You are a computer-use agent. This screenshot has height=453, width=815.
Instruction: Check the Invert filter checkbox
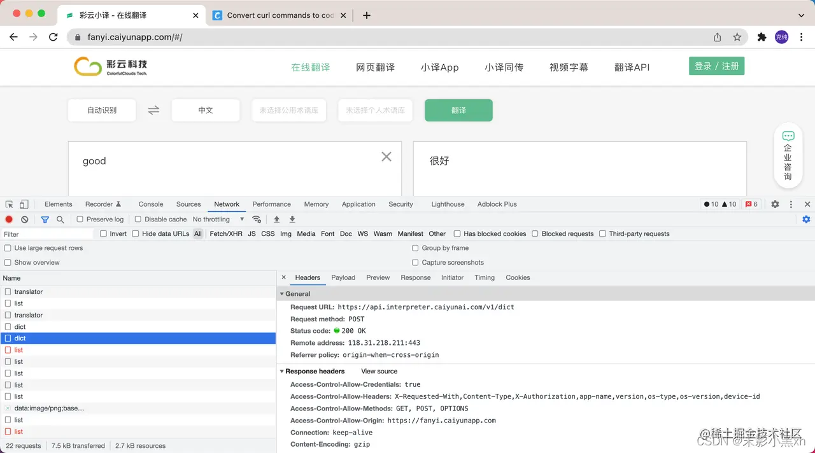coord(103,234)
